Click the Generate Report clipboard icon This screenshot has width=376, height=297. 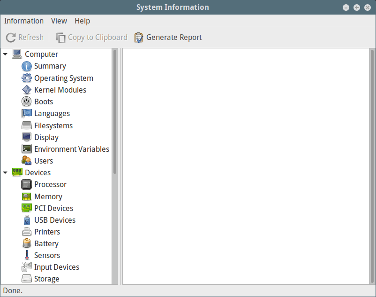pos(139,38)
